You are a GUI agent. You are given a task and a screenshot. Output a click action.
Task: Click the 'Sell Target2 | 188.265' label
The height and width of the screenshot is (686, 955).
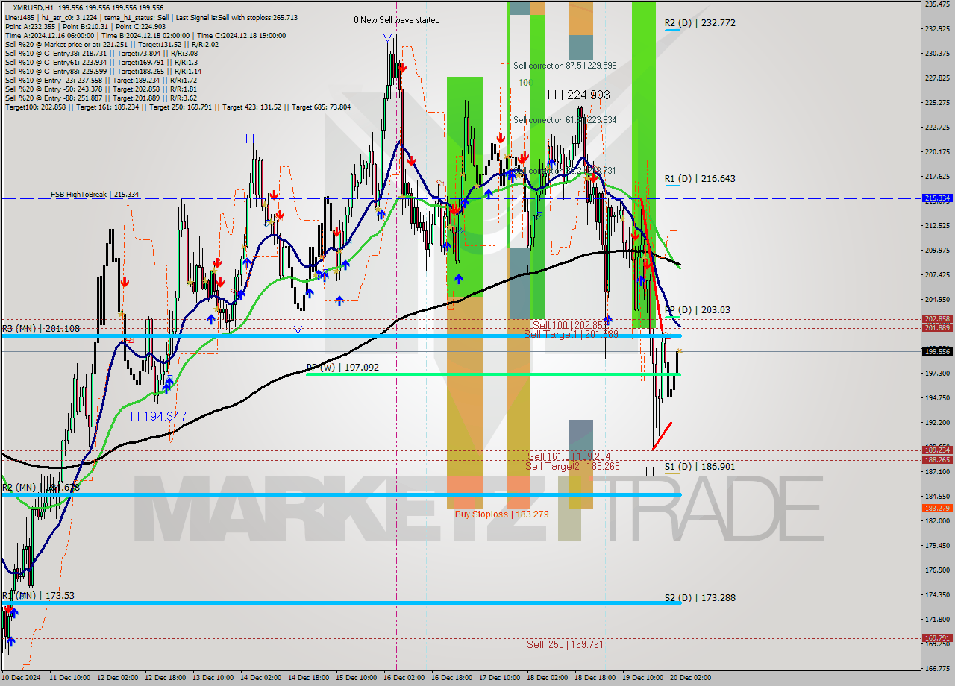click(572, 467)
